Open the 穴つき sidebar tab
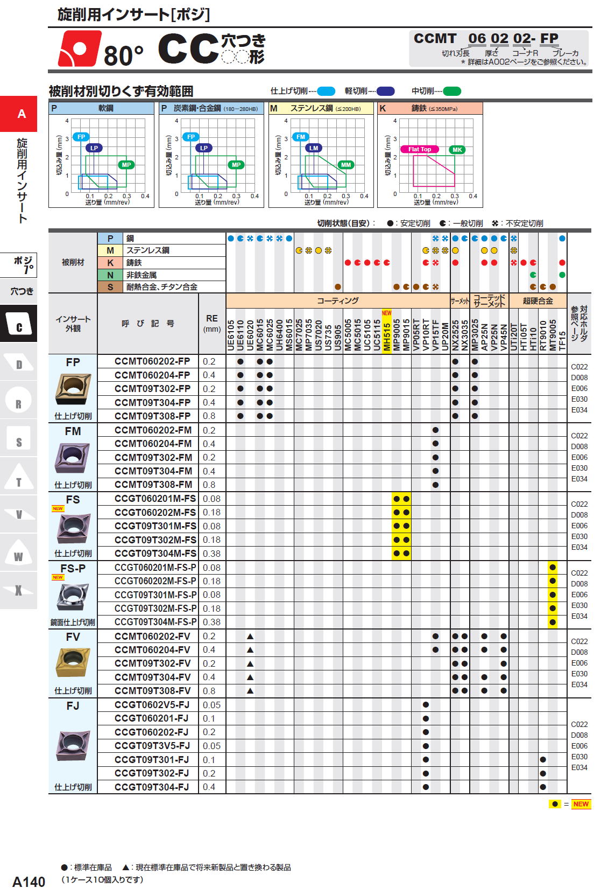This screenshot has height=895, width=601. coord(18,291)
